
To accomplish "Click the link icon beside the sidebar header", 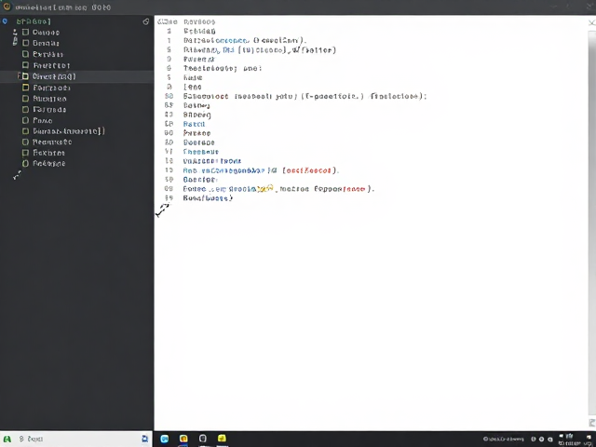I will pyautogui.click(x=146, y=21).
